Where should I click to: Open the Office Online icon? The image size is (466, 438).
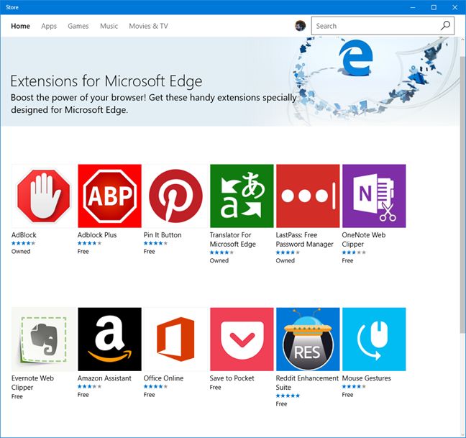tap(175, 339)
